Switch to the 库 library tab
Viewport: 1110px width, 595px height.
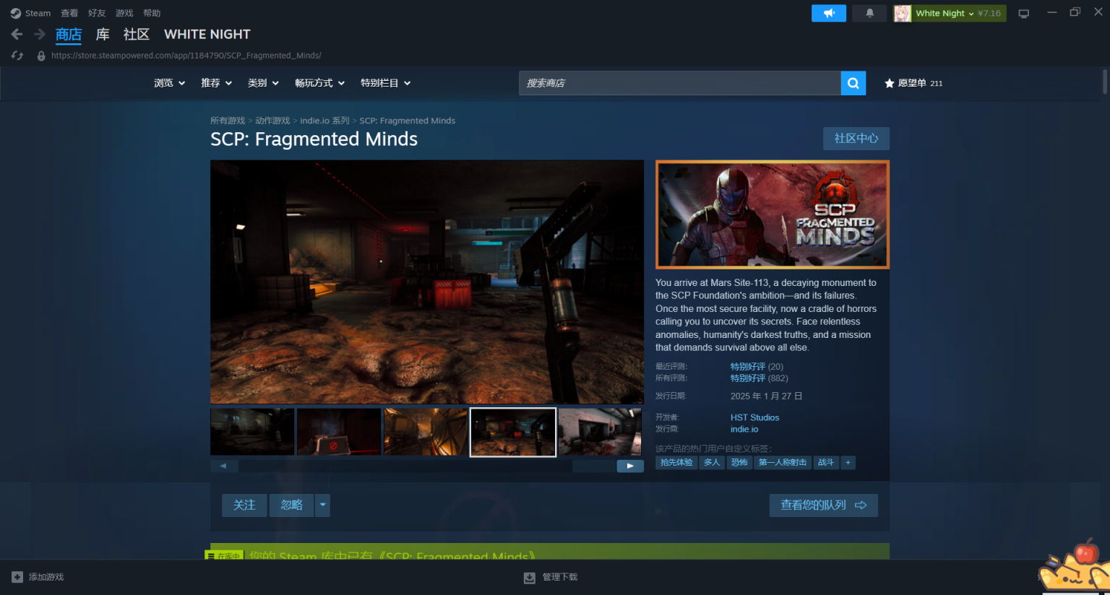pos(103,34)
